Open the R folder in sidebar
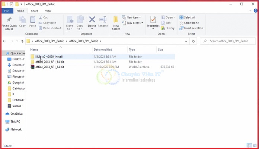 click(x=11, y=94)
